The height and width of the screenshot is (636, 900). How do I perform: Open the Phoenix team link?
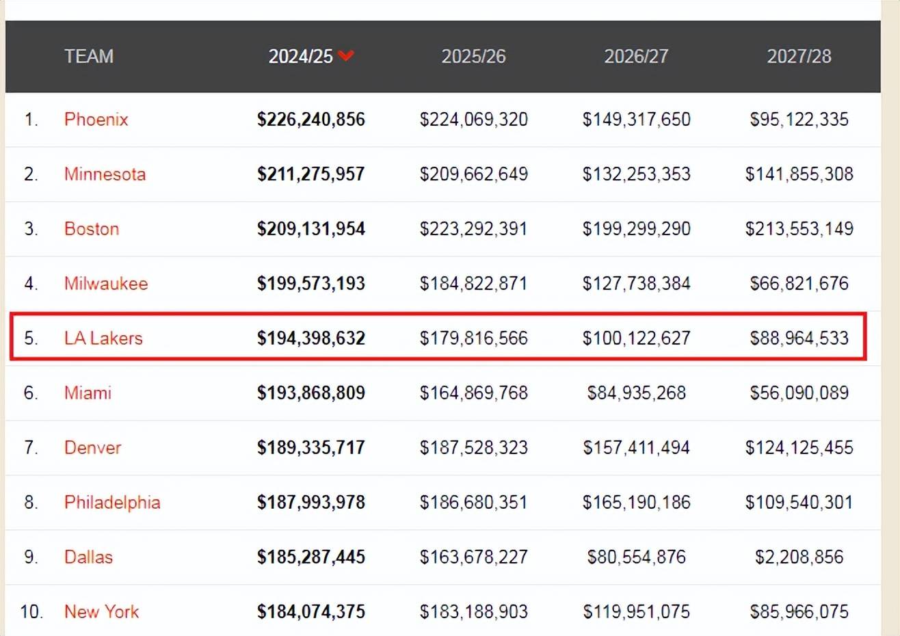pos(96,120)
